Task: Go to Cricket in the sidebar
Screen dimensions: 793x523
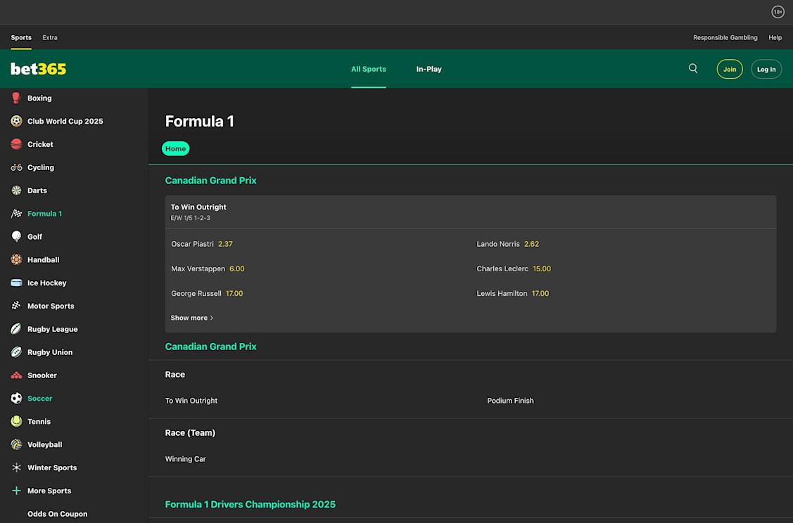Action: coord(40,145)
